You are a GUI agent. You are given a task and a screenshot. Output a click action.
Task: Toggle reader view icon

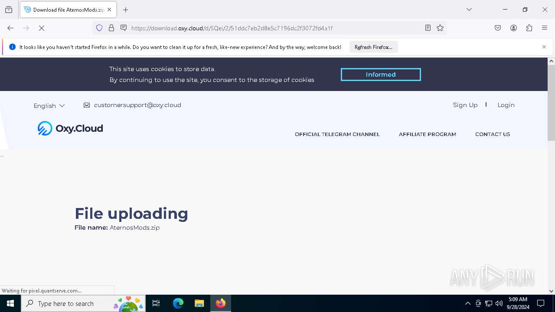click(x=428, y=28)
